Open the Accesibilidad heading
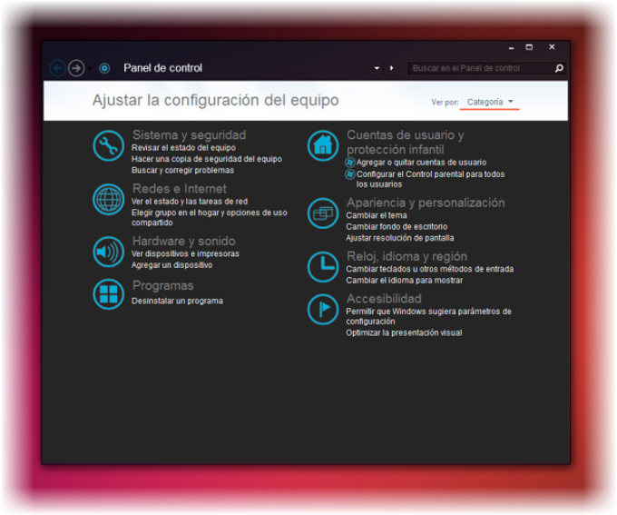Viewport: 617px width, 515px height. click(x=384, y=298)
